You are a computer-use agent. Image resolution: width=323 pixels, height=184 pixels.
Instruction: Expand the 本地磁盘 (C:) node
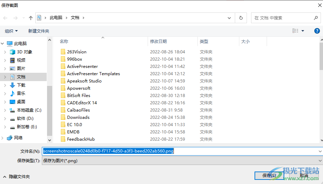(x=5, y=110)
